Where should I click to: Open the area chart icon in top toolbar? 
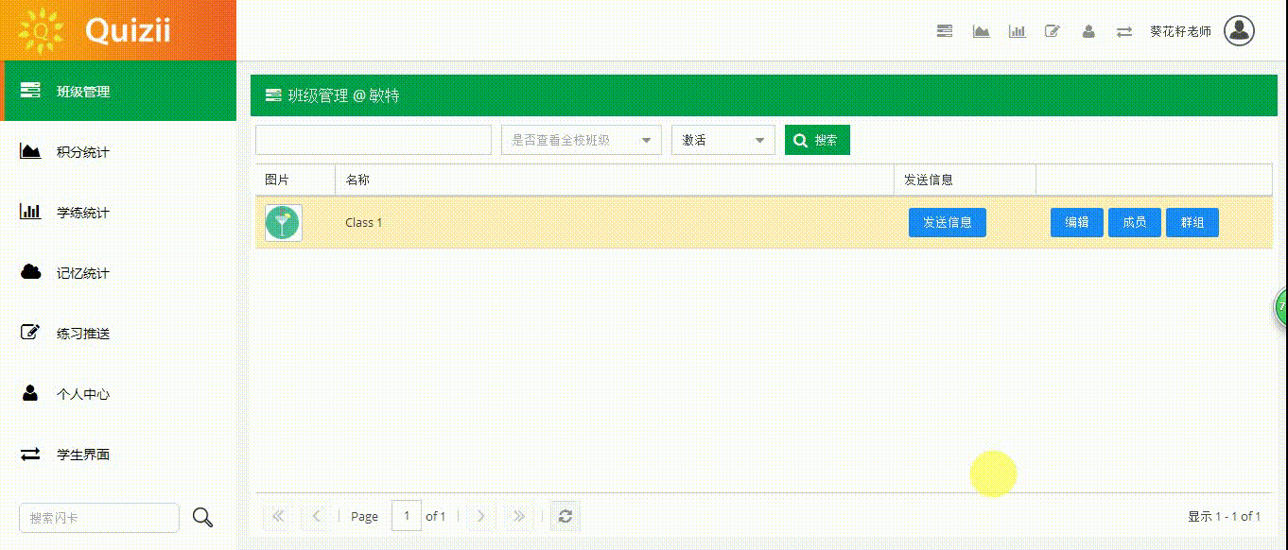(981, 31)
